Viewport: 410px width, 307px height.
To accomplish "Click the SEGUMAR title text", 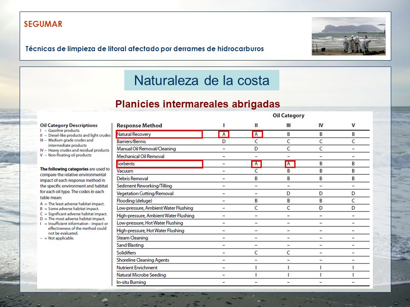I will pos(43,24).
